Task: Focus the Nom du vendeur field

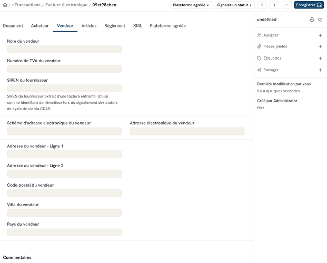Action: pos(64,50)
